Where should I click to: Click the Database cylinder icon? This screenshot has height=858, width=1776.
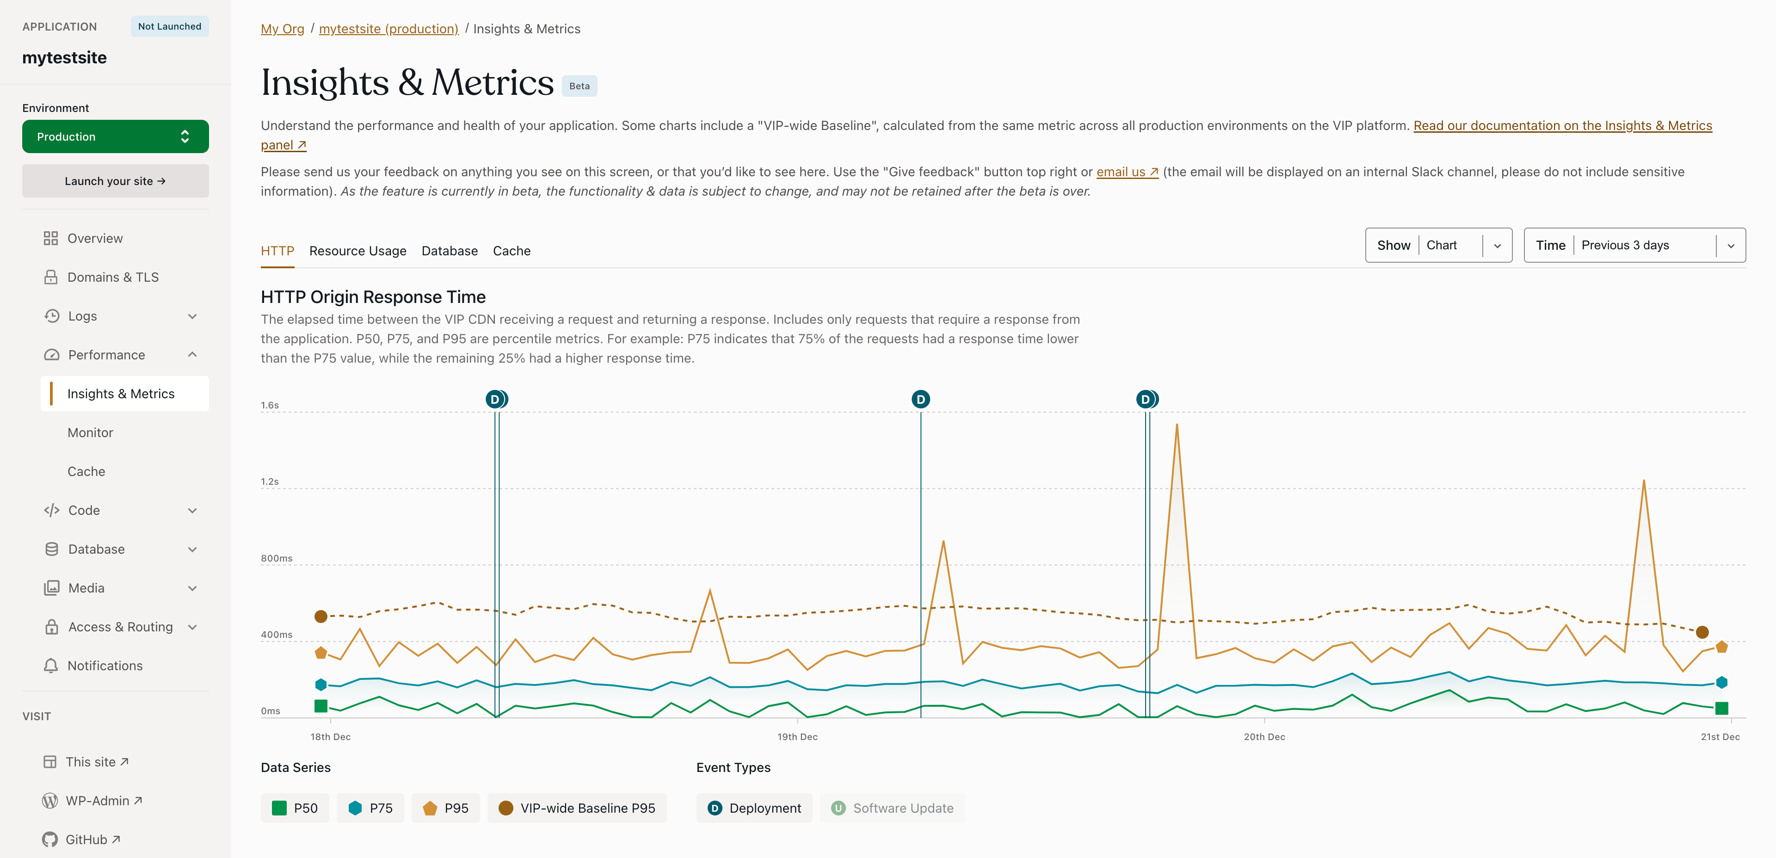52,549
